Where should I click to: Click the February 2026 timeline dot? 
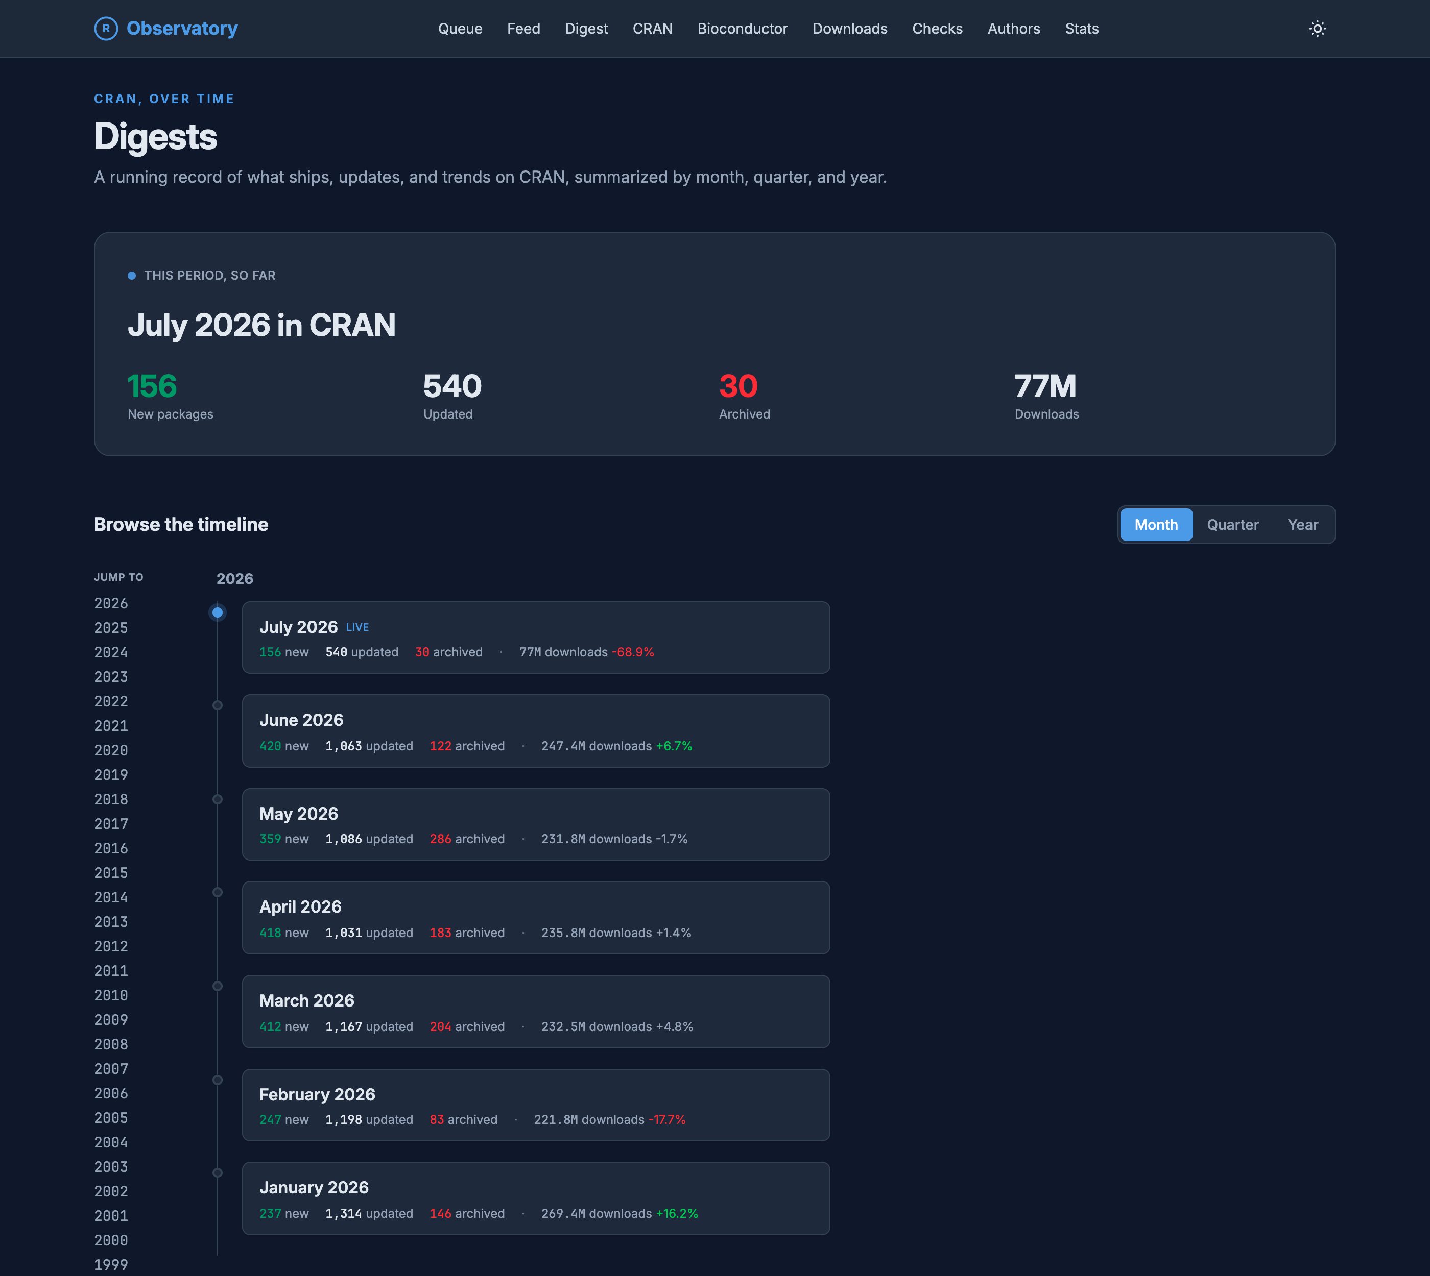218,1081
